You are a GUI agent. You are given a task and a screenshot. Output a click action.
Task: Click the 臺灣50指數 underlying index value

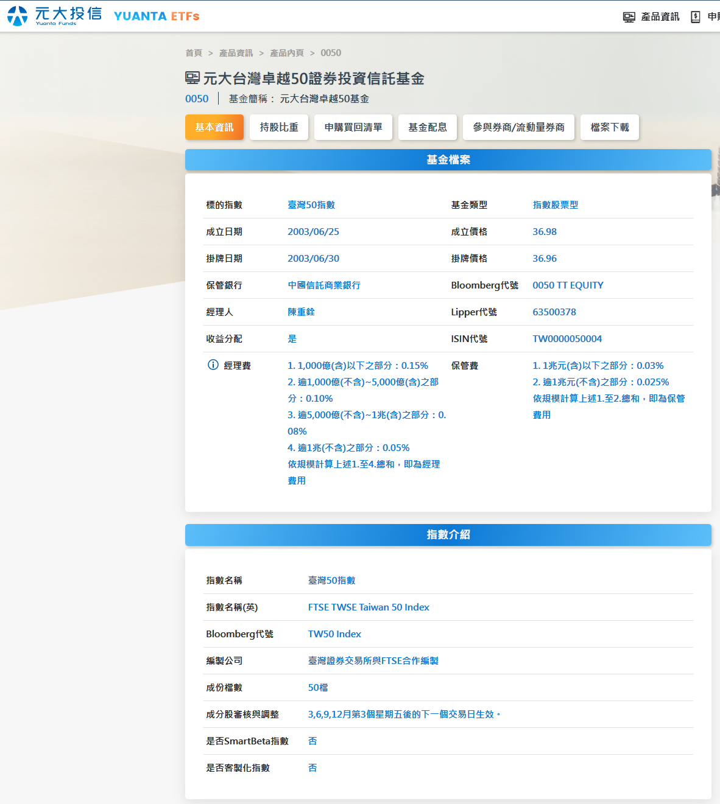point(311,205)
